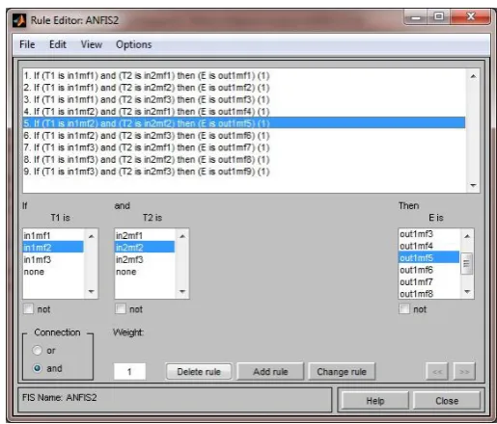The width and height of the screenshot is (497, 424).
Task: Click the Delete rule button
Action: pos(199,372)
